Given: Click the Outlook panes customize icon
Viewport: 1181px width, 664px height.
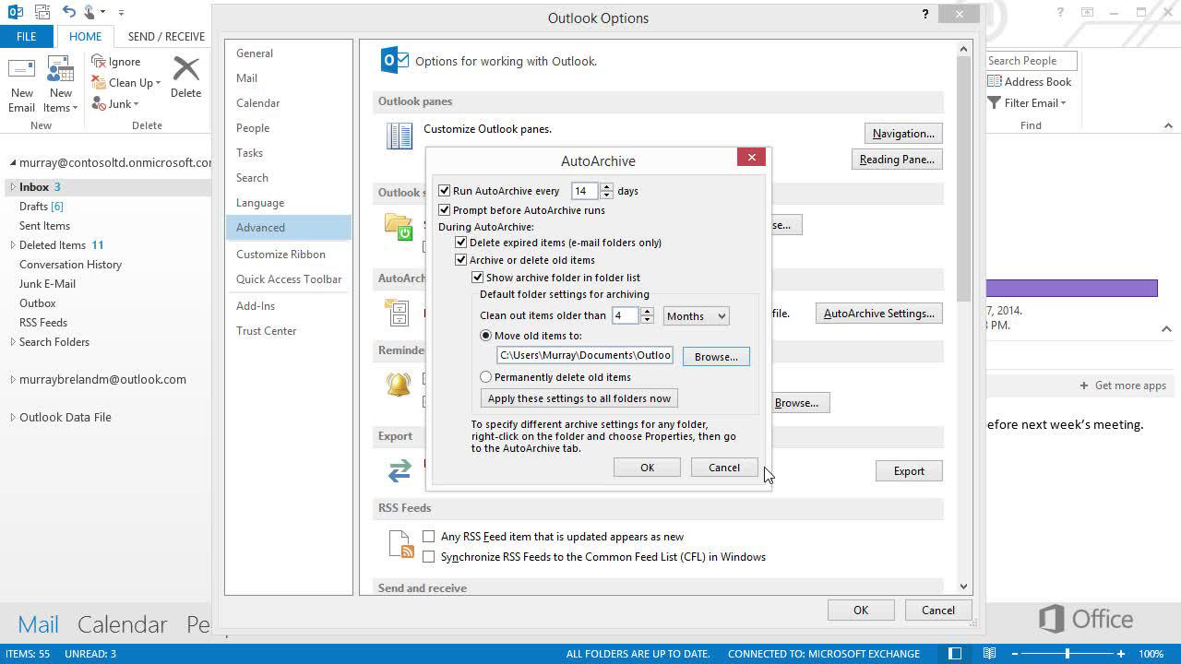Looking at the screenshot, I should point(400,136).
